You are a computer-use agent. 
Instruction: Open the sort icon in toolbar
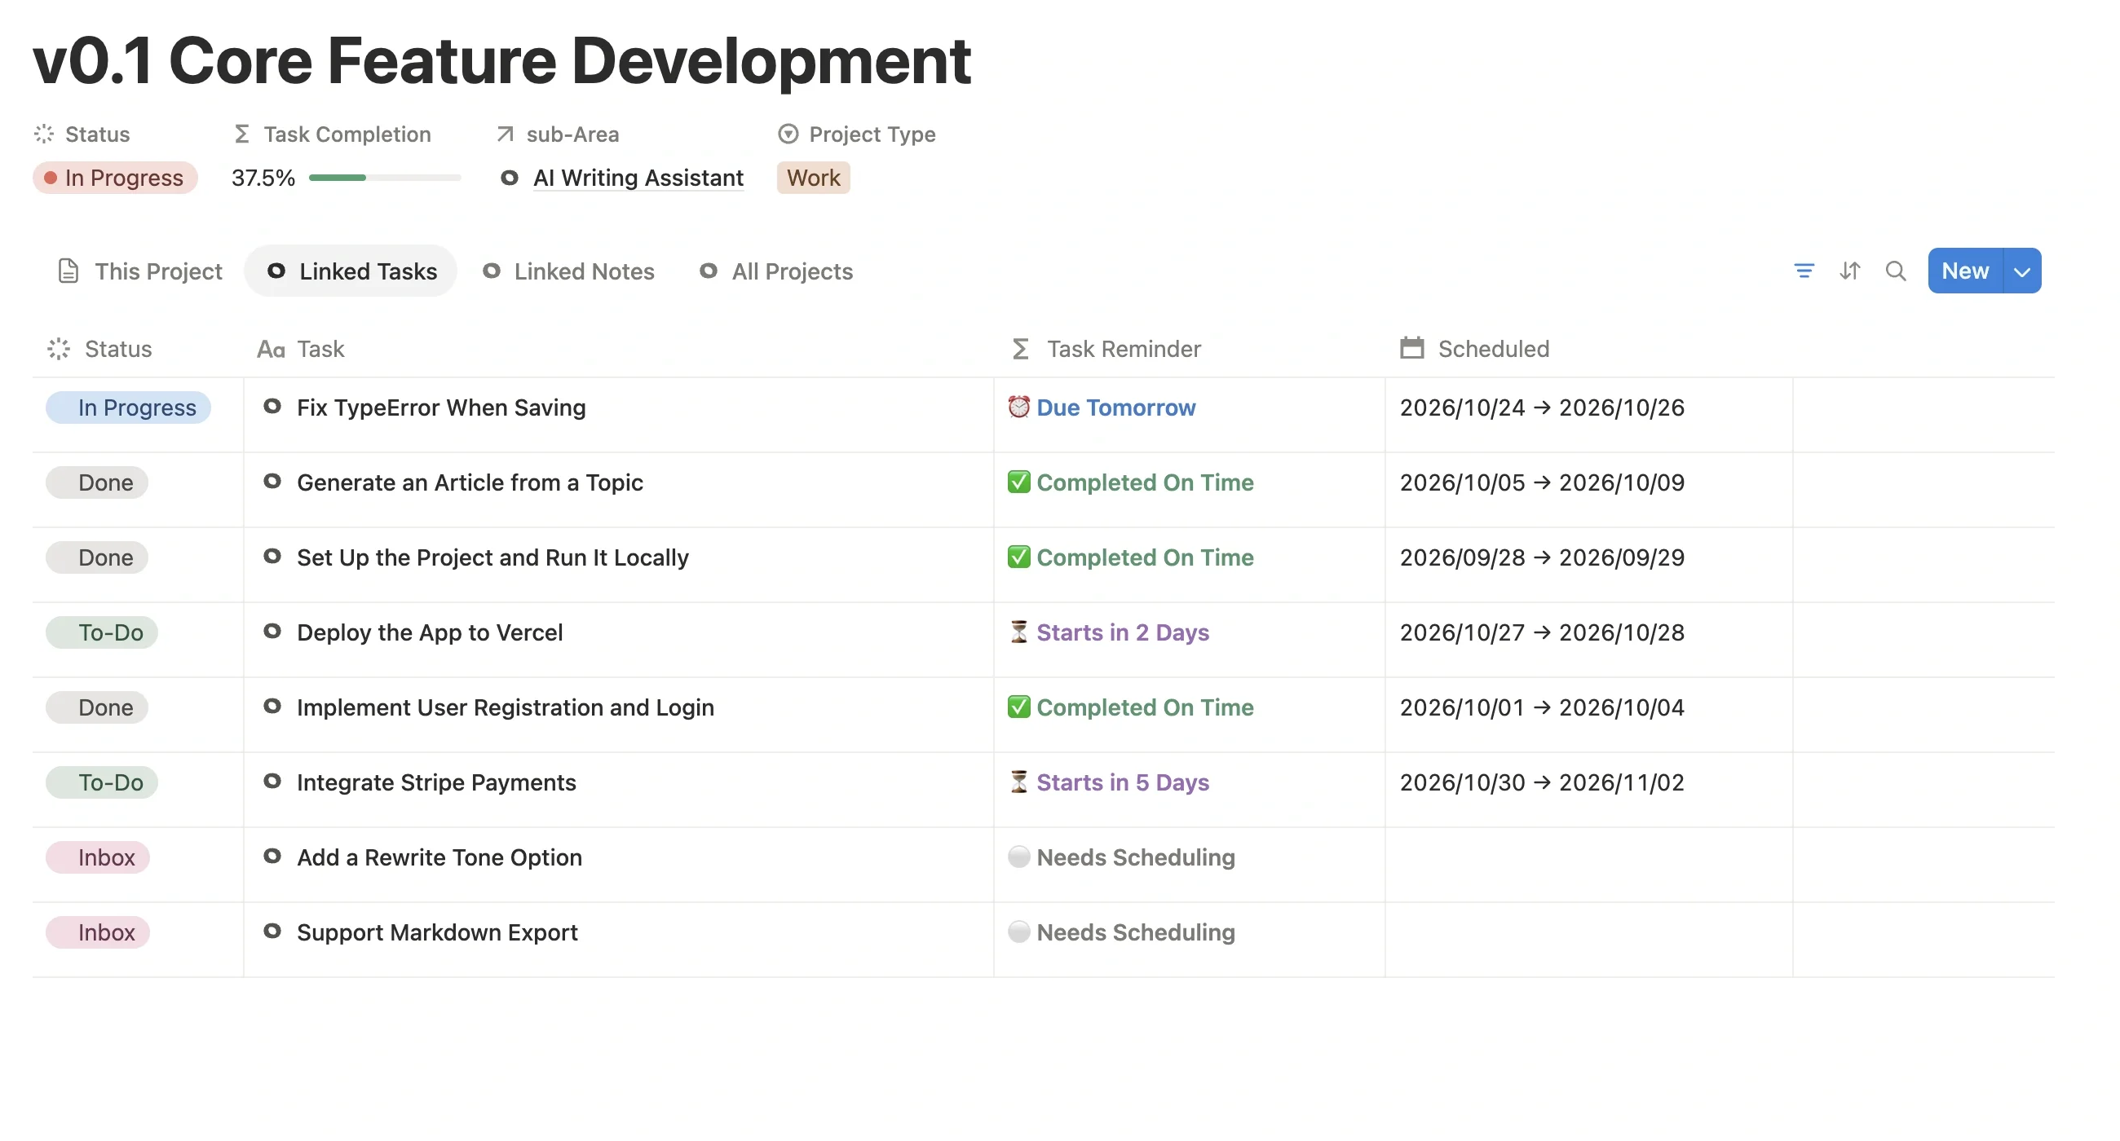coord(1849,271)
